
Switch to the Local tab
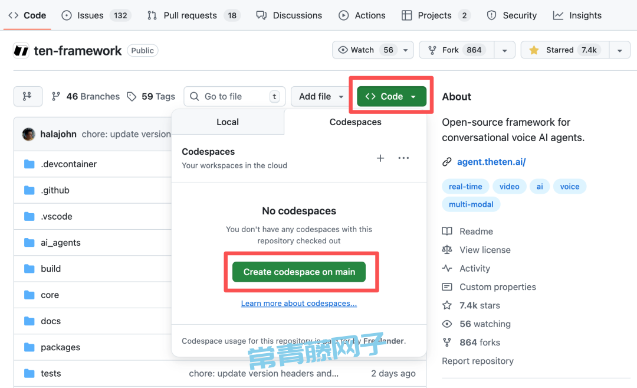[x=228, y=122]
